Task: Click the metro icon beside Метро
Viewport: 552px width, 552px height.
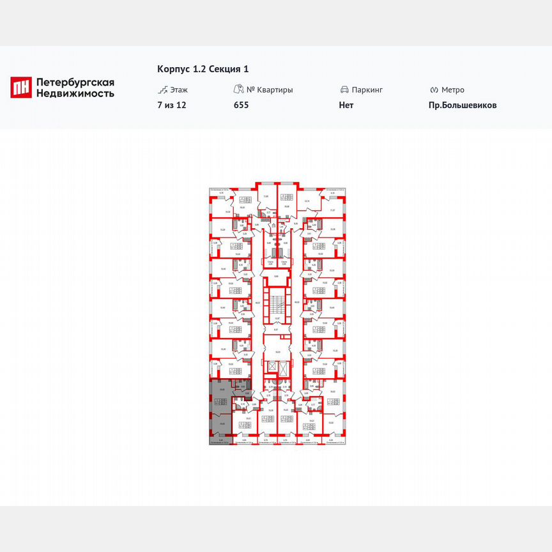Action: (x=434, y=90)
